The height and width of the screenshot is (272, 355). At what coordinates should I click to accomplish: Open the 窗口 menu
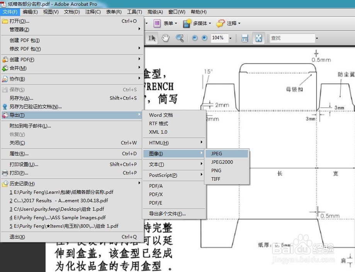[177, 12]
